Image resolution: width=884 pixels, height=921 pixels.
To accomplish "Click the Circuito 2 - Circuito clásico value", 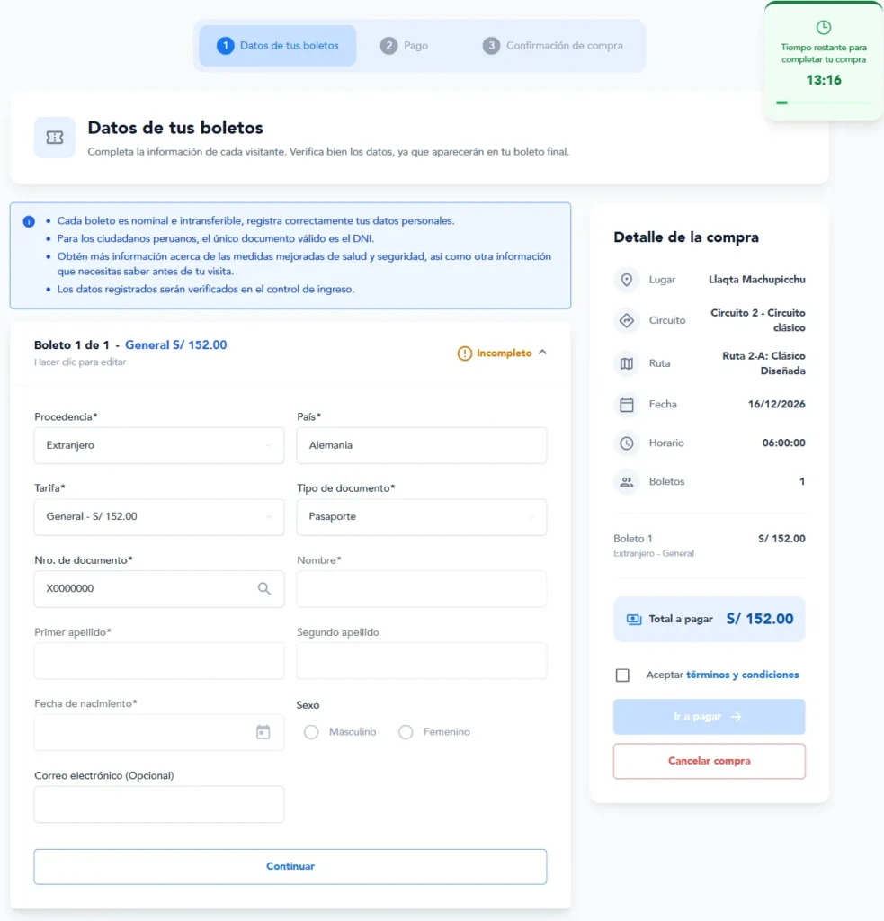I will pyautogui.click(x=758, y=321).
